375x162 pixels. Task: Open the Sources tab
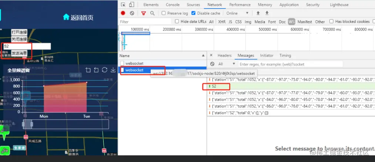pyautogui.click(x=193, y=5)
